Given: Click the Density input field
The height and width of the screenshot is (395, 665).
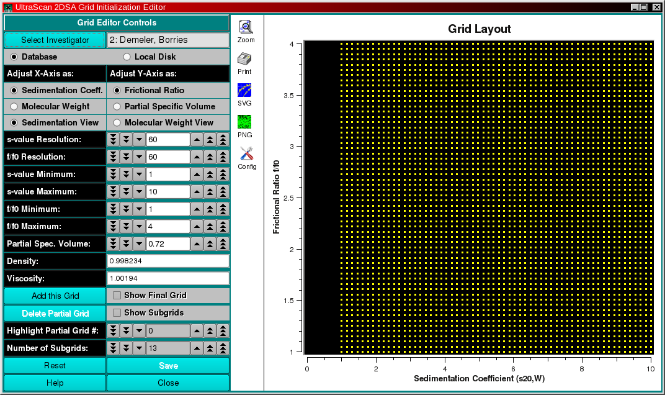Looking at the screenshot, I should 168,261.
